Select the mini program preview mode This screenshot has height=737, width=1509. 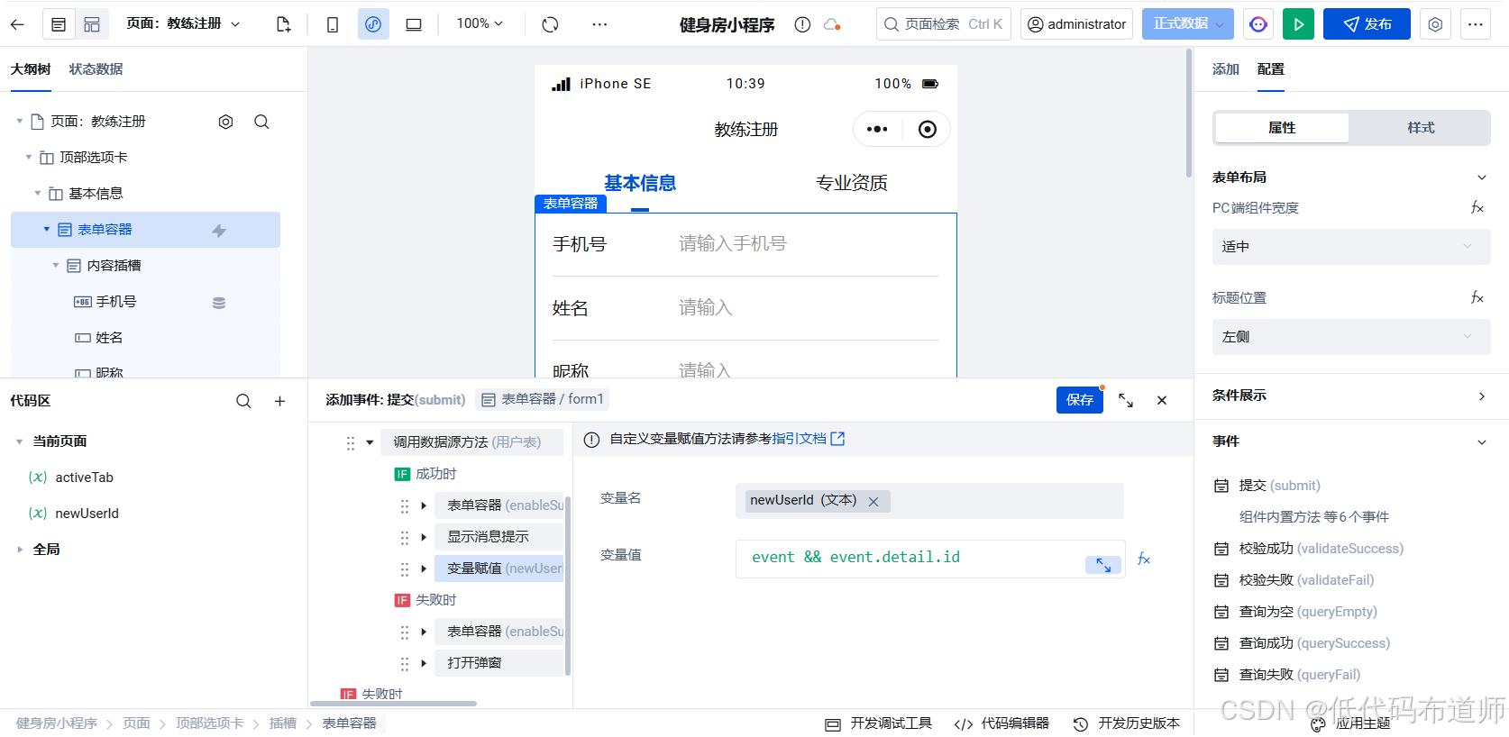pyautogui.click(x=373, y=24)
